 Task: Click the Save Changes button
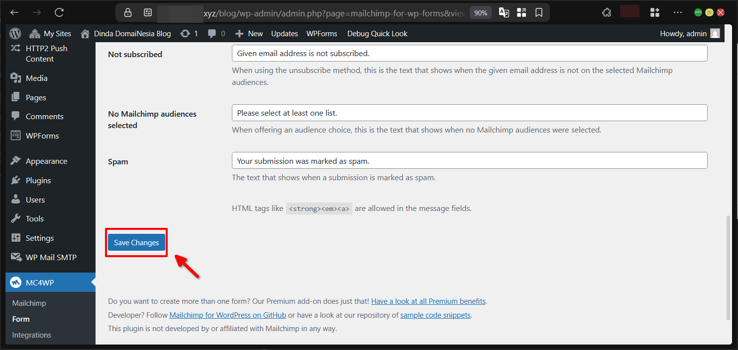click(x=136, y=242)
